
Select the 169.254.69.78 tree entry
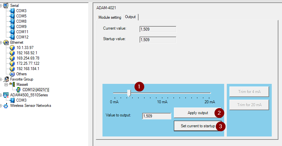(28, 58)
